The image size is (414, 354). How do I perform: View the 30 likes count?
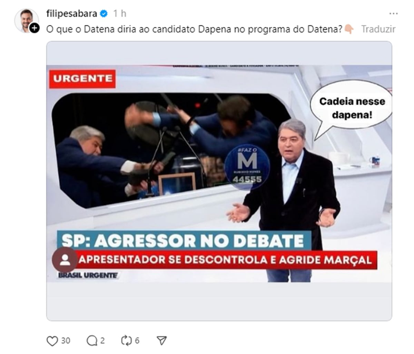(66, 341)
